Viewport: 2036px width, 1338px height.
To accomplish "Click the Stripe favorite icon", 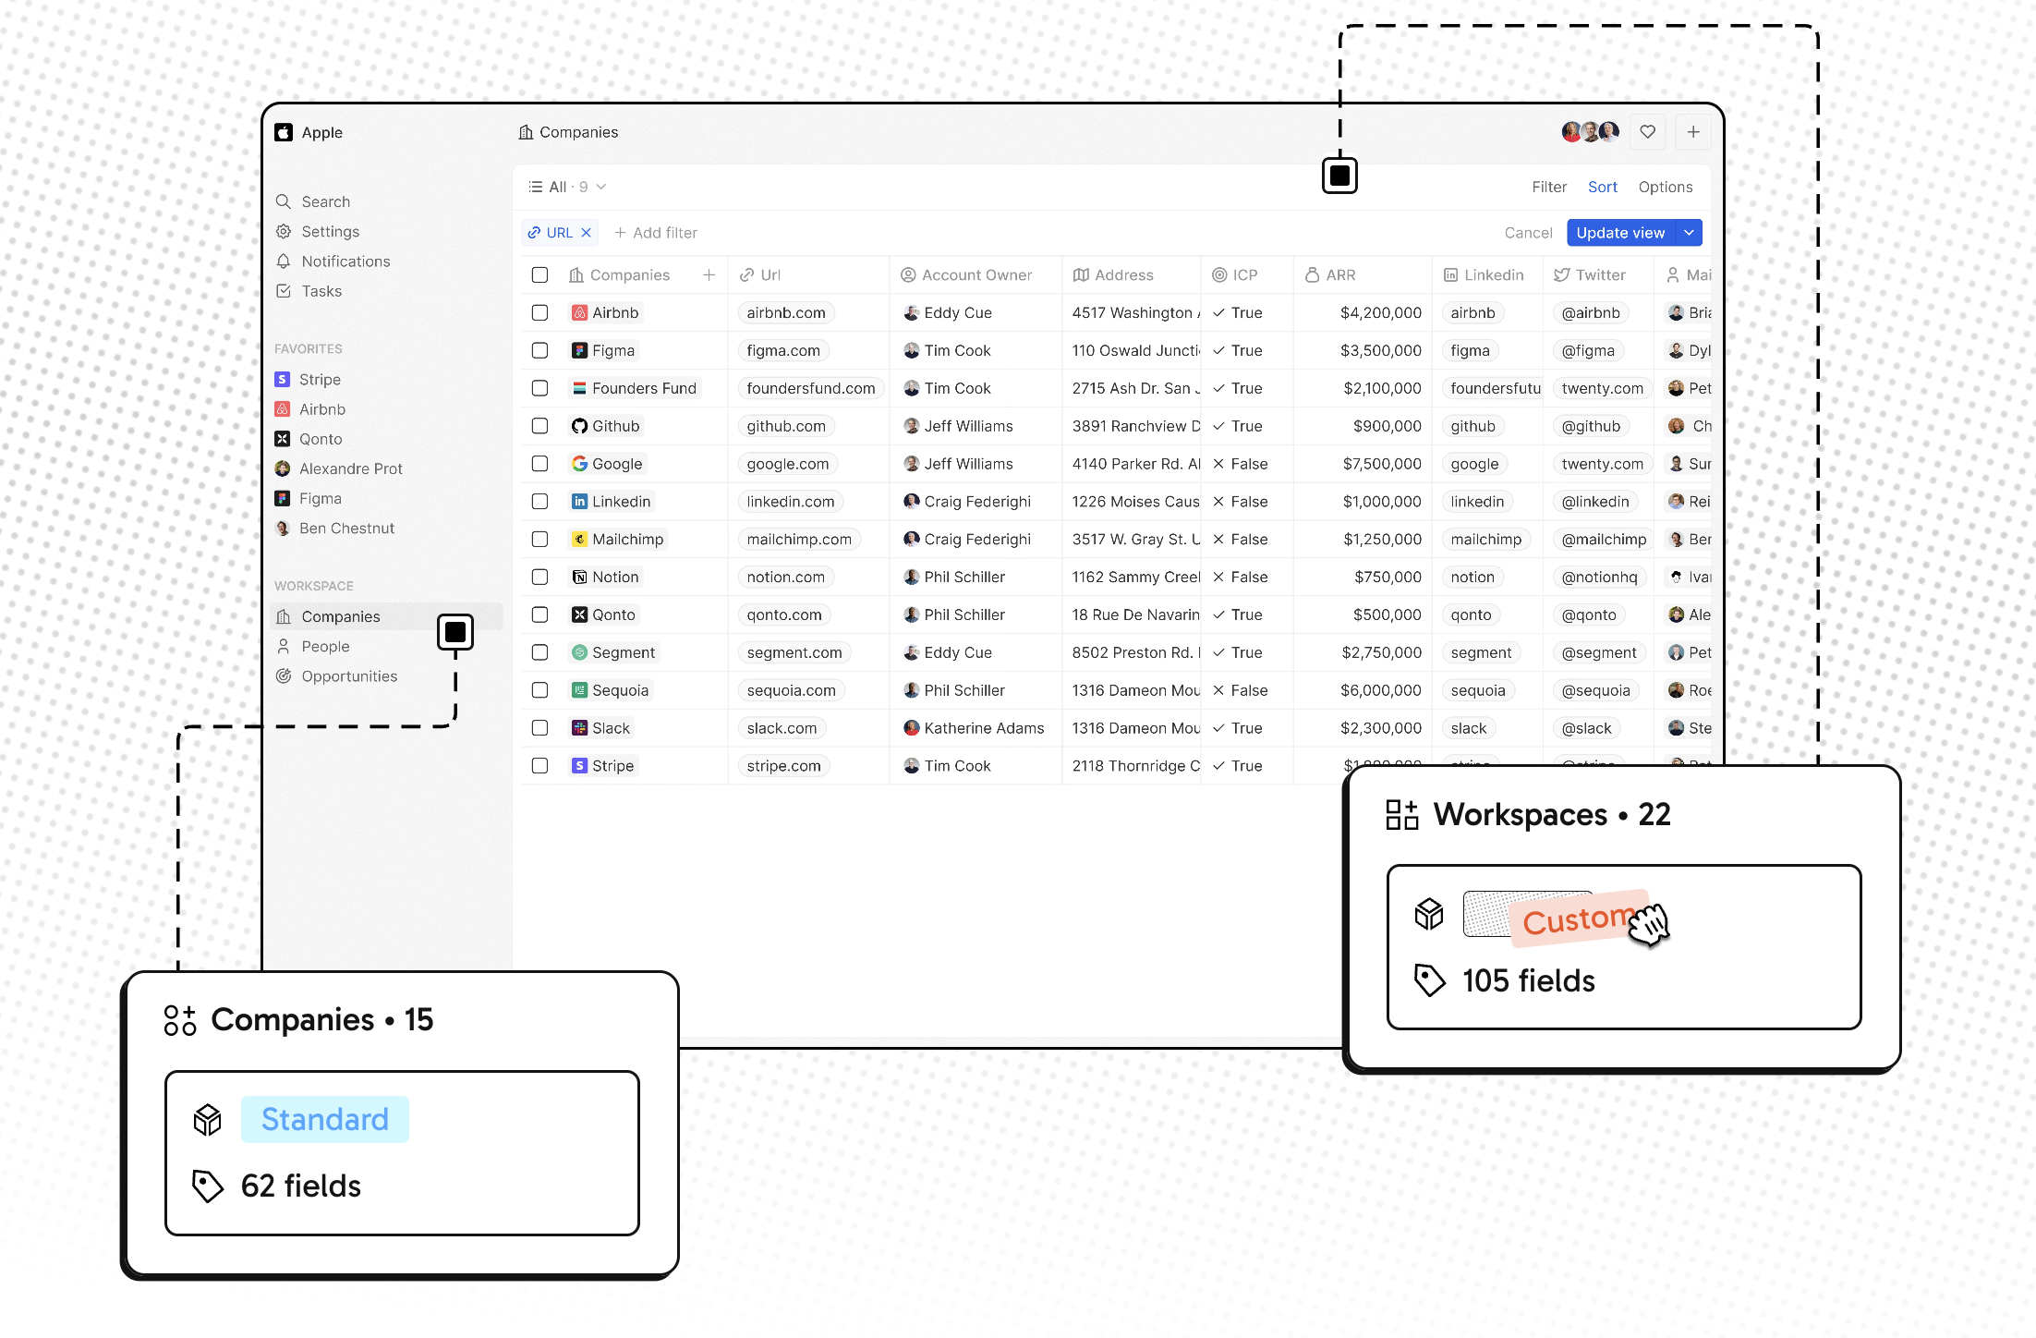I will [x=283, y=380].
